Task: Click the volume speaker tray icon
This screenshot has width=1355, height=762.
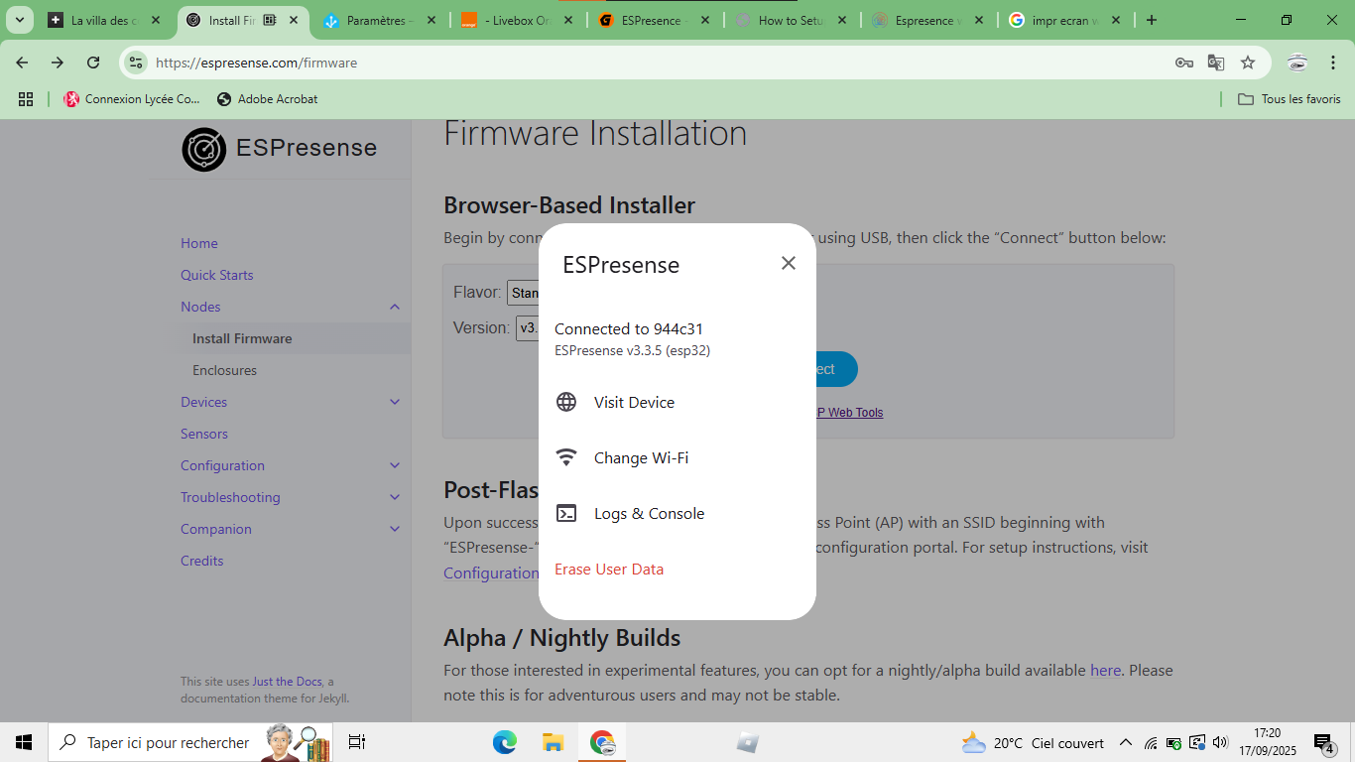Action: pos(1220,742)
